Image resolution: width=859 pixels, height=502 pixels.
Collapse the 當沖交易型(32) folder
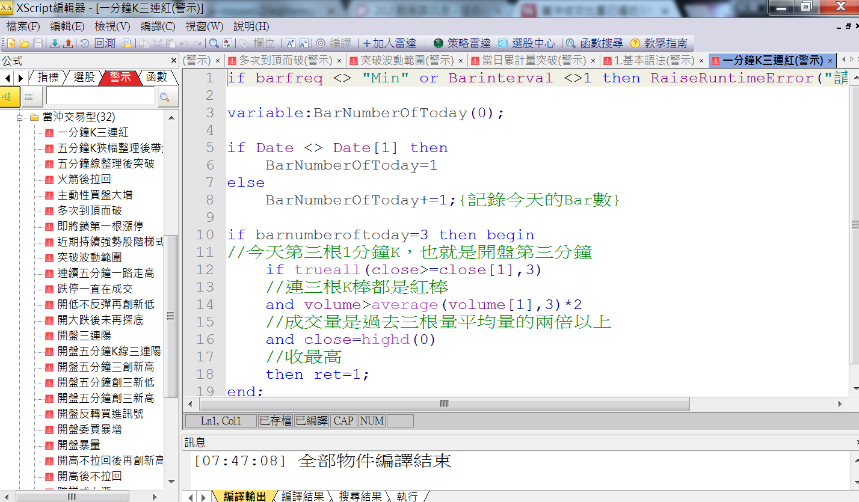click(20, 117)
